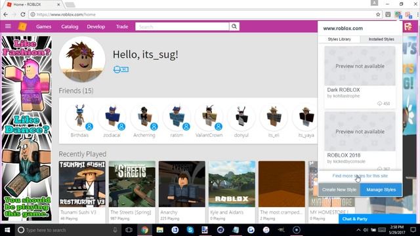Open Chrome from the taskbar
This screenshot has width=420, height=236.
pos(144,230)
